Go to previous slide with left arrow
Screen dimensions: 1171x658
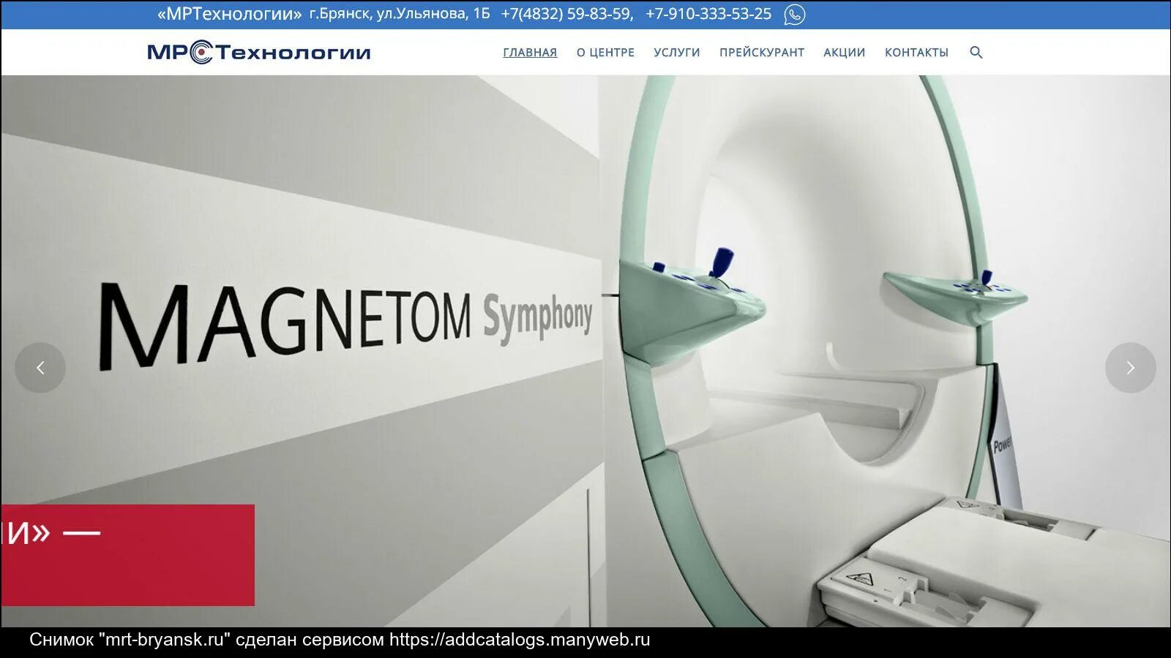click(x=40, y=368)
